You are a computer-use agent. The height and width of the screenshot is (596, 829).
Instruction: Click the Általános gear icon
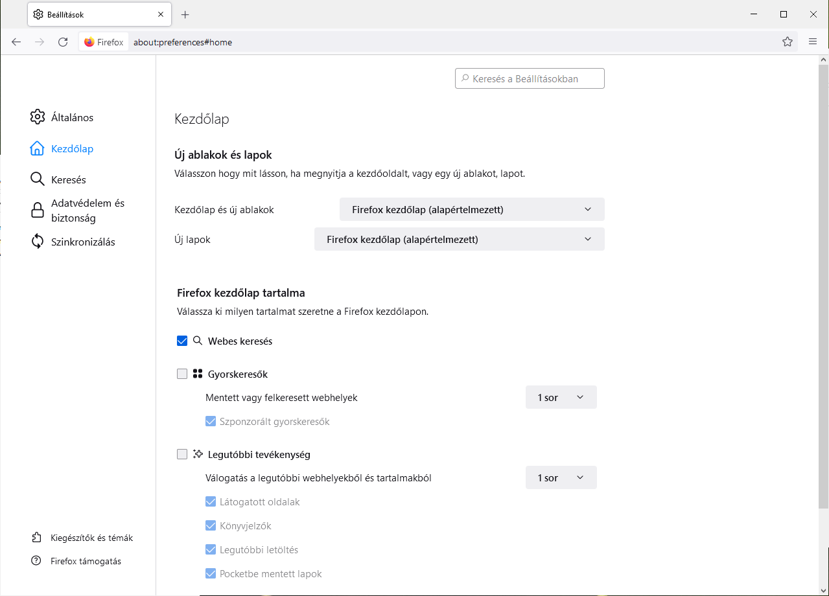point(38,117)
